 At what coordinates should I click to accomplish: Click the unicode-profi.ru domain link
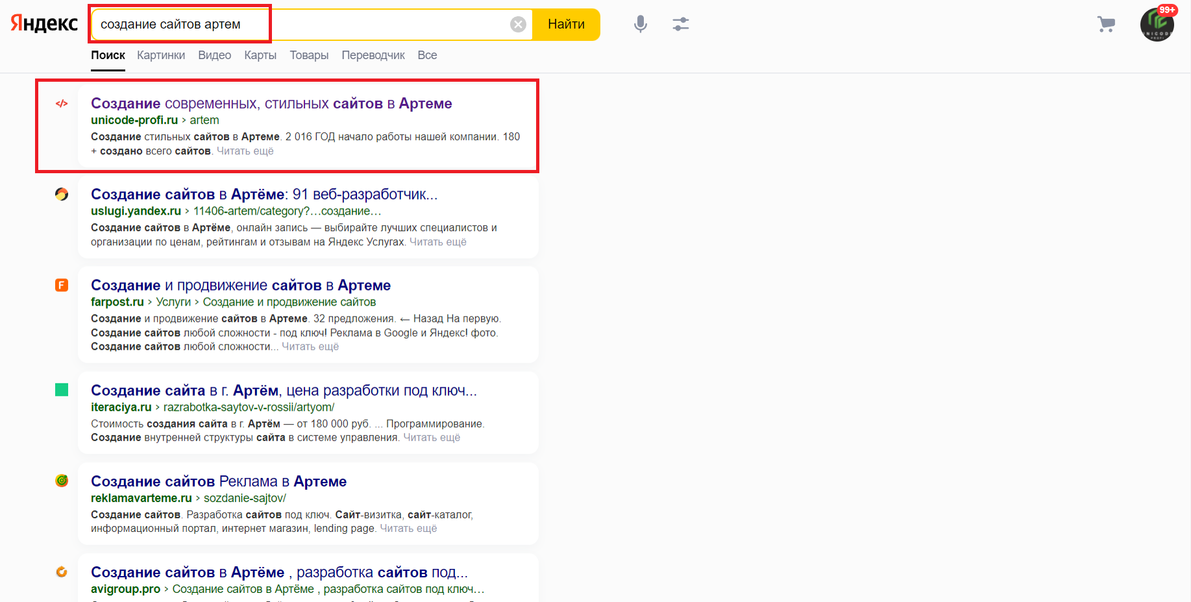click(x=134, y=120)
